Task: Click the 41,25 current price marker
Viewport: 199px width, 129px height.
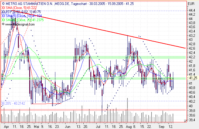Action: click(x=193, y=78)
